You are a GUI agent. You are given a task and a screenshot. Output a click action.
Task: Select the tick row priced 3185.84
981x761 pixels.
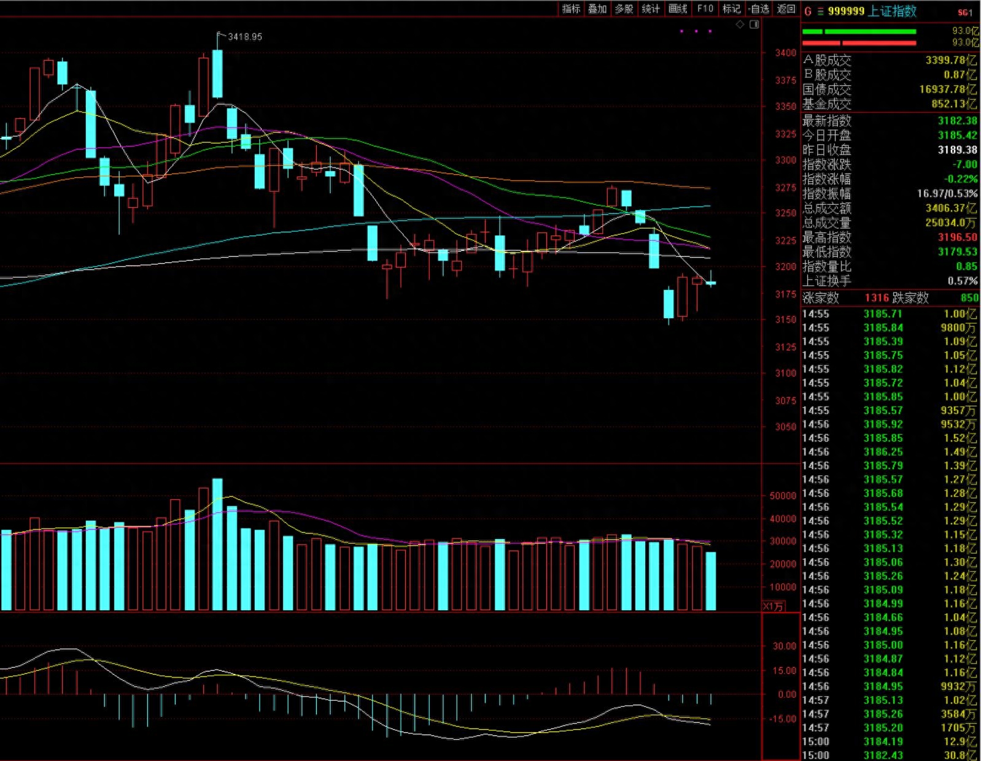tap(890, 328)
